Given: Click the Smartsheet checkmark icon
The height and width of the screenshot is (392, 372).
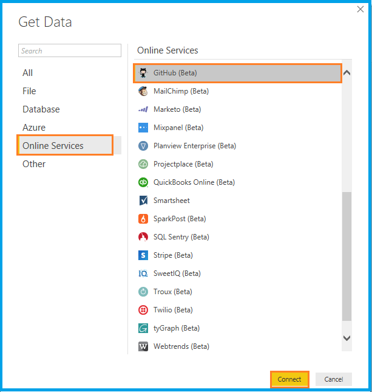Looking at the screenshot, I should [x=143, y=201].
